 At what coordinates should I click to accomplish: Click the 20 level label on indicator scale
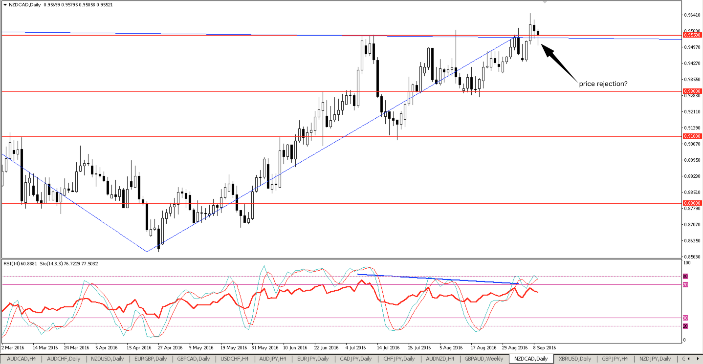(x=685, y=326)
